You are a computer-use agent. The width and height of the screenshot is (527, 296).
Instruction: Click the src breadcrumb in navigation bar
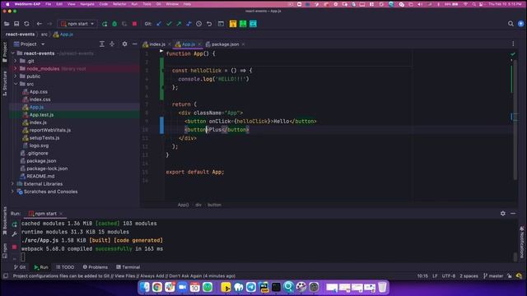(x=44, y=35)
